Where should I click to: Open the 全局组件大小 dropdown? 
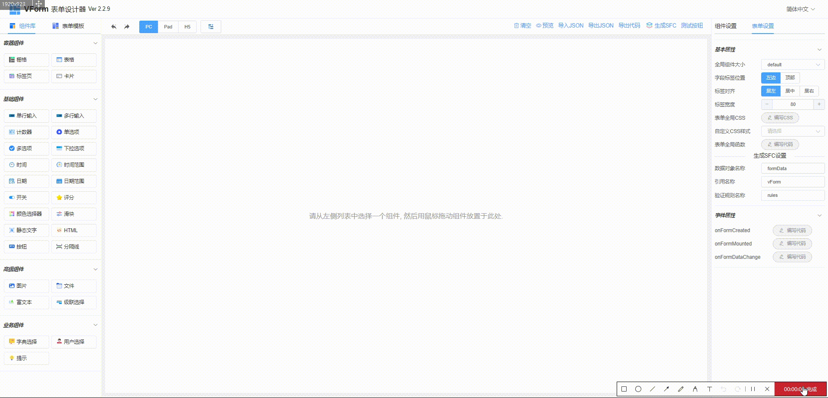[x=793, y=64]
